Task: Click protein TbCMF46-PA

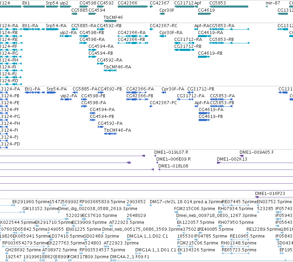Action: (x=117, y=130)
